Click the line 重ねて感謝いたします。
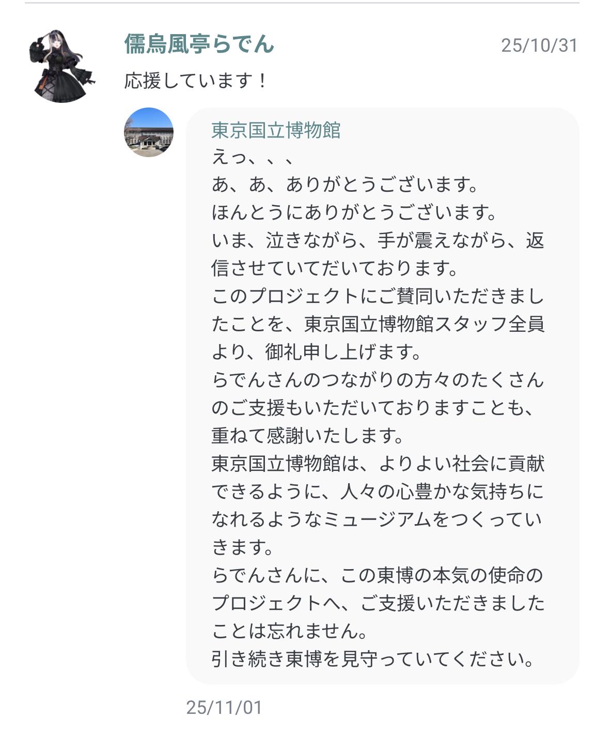The width and height of the screenshot is (595, 734). (308, 436)
